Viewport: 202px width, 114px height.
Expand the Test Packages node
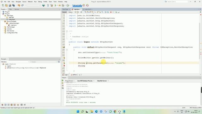(3, 27)
